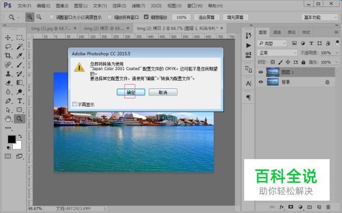Viewport: 342px width, 213px height.
Task: Hide 图层 1 with eye icon
Action: point(260,72)
